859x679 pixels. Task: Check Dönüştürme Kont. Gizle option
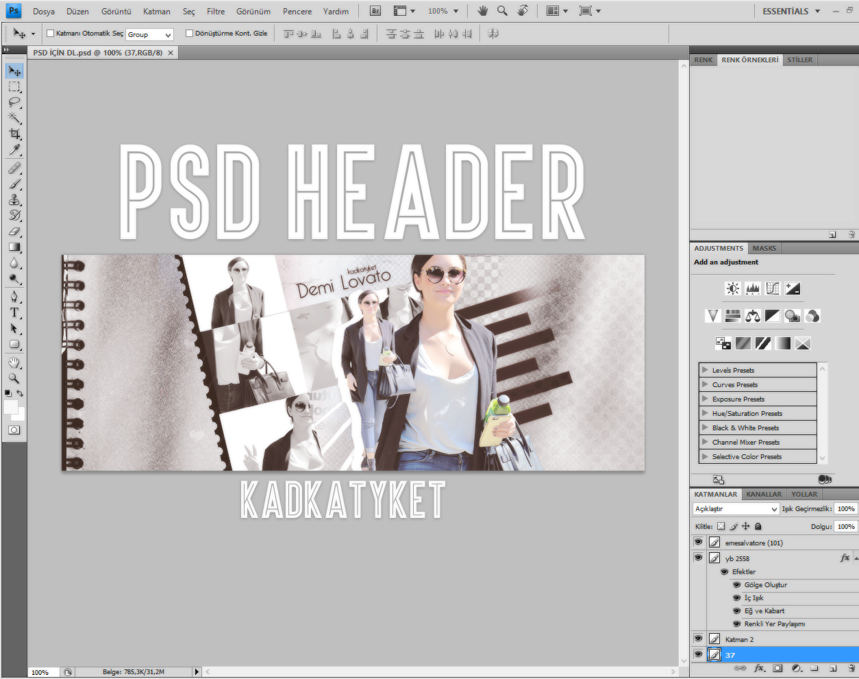pos(190,33)
